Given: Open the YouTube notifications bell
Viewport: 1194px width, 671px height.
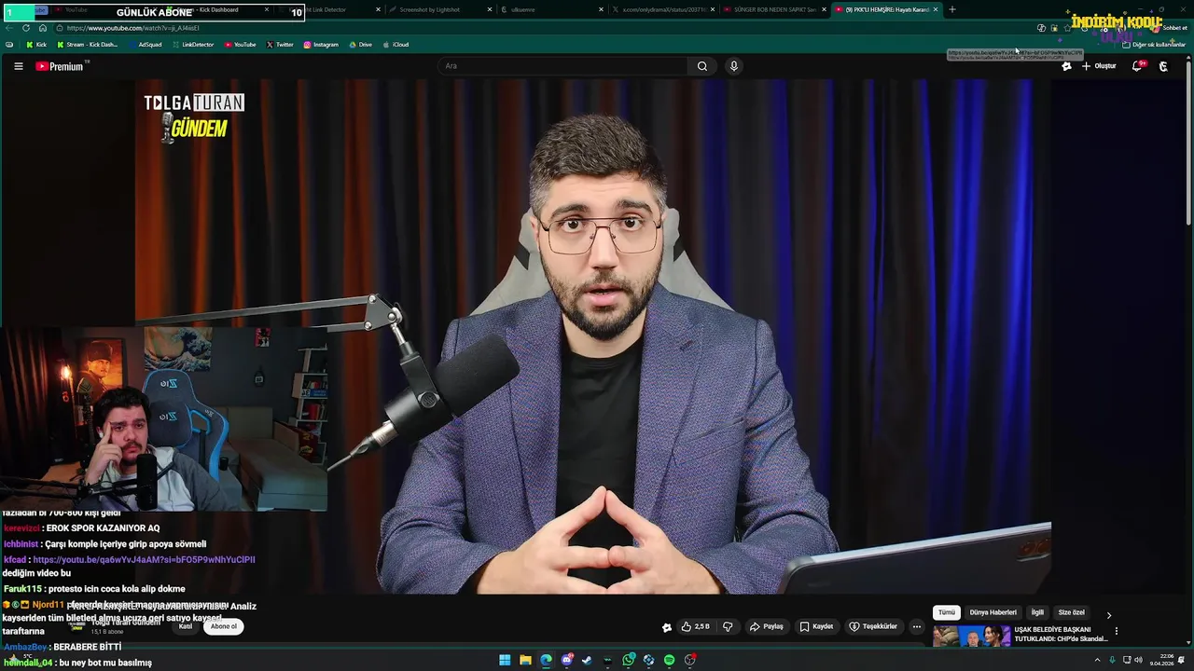Looking at the screenshot, I should [1138, 66].
